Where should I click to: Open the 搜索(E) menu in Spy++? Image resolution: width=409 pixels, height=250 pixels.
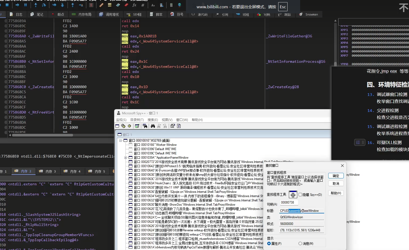152,120
